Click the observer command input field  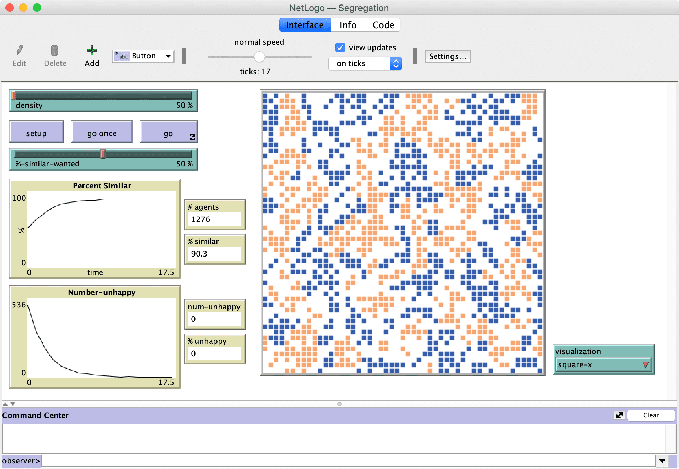tap(348, 461)
